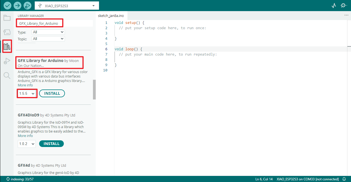Click the Verify sketch checkmark button

7,6
